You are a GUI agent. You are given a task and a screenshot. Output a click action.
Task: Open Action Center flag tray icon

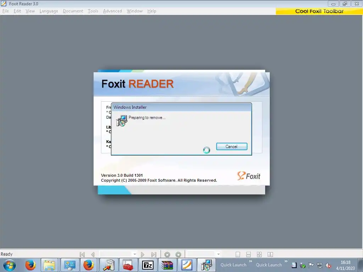pos(311,265)
